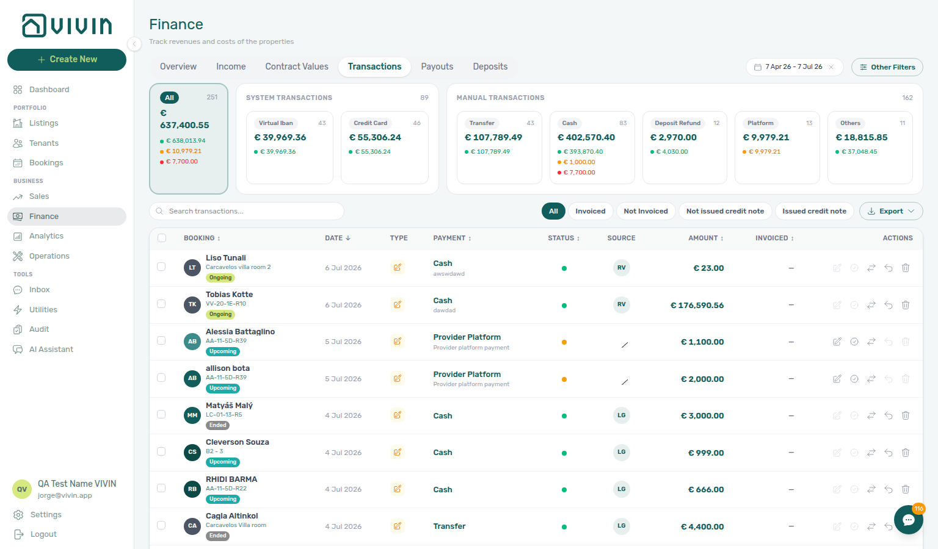
Task: Sort by the INVOICED column
Action: click(x=774, y=239)
